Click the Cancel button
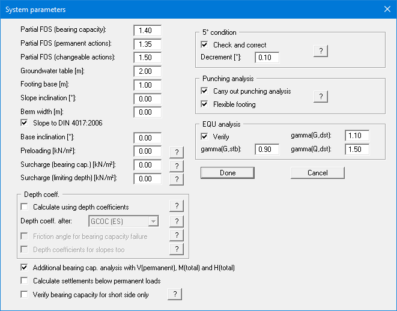The width and height of the screenshot is (397, 311). coord(317,173)
